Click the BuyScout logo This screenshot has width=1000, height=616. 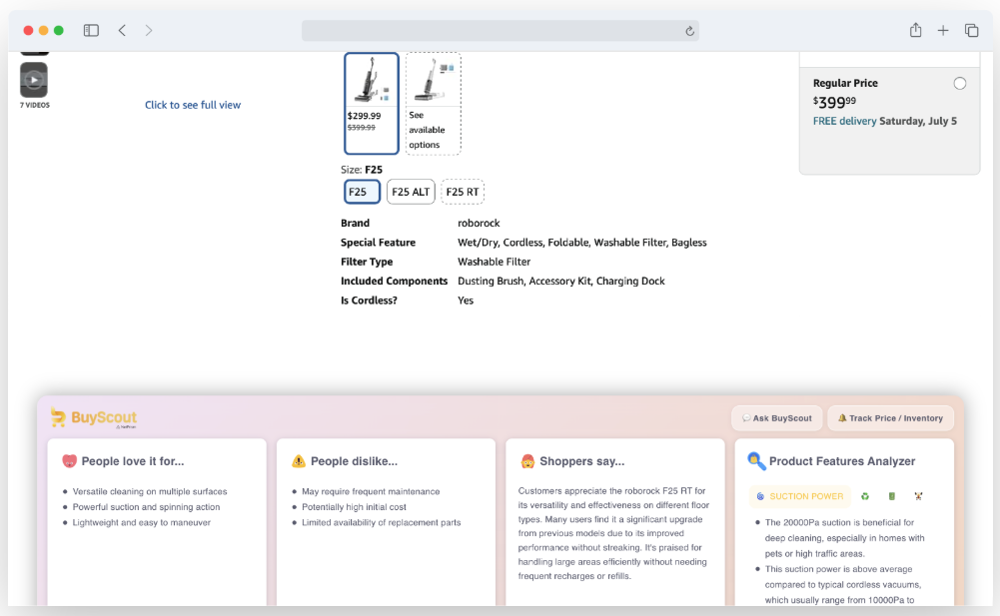click(94, 417)
